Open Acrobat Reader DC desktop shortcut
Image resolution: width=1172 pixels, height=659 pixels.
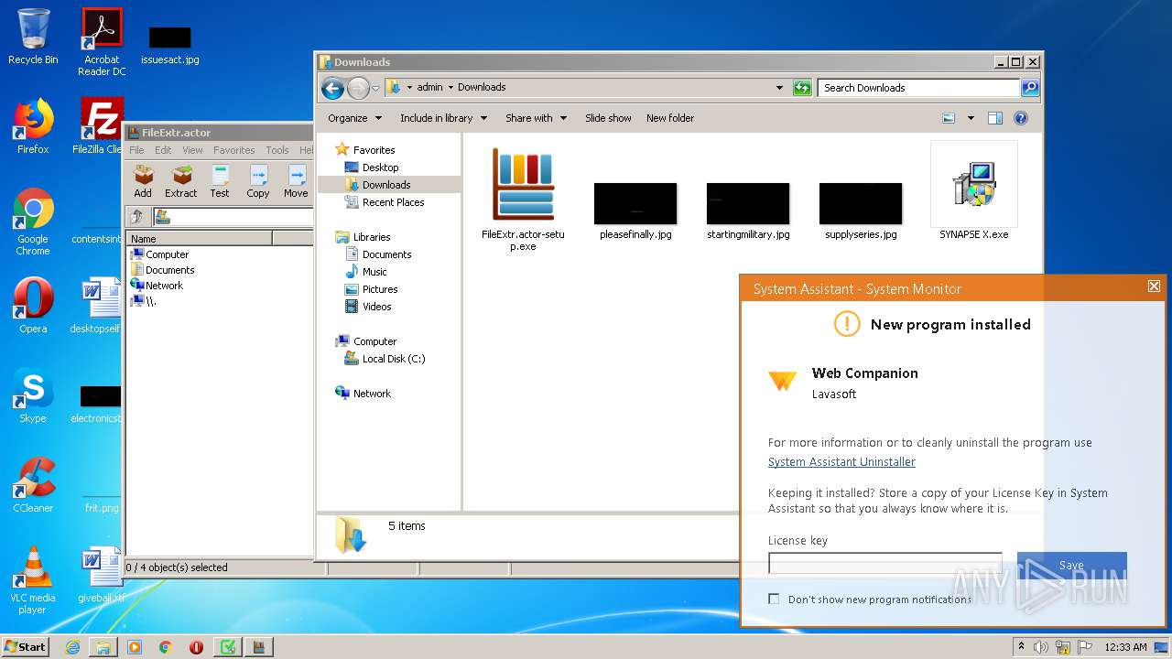[102, 41]
